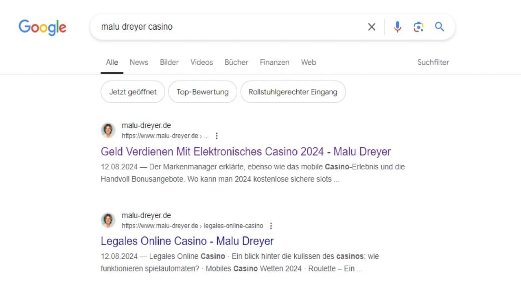Apply the Jetzt geöffnet filter chip
The width and height of the screenshot is (521, 293).
pos(133,92)
